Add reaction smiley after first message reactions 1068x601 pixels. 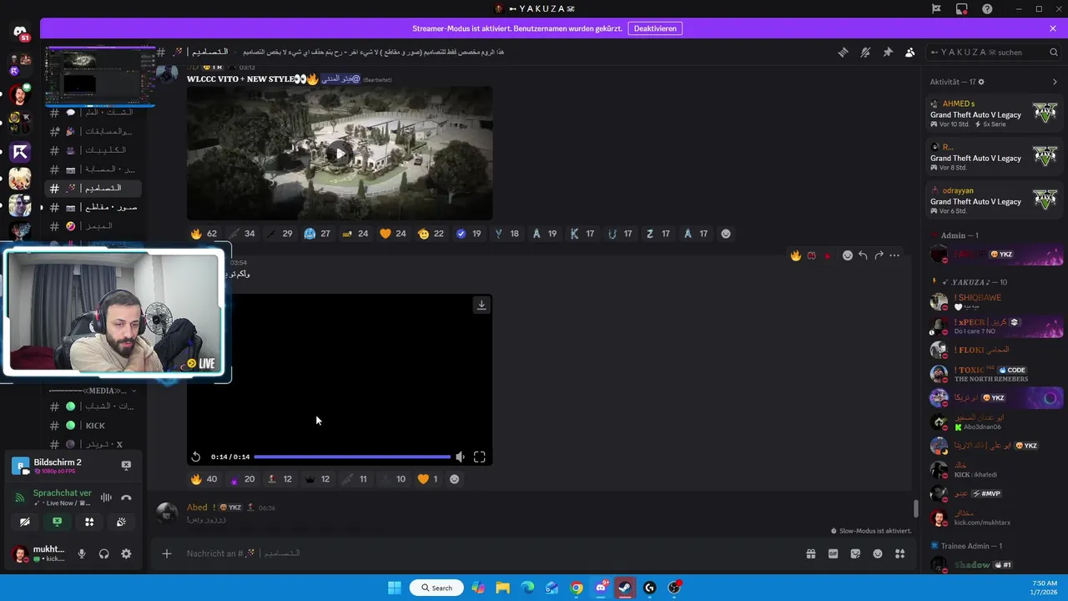pos(726,234)
